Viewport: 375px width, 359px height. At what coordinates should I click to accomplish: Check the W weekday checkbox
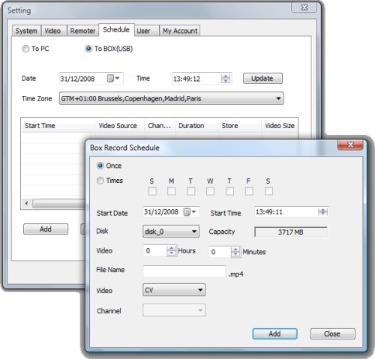coord(210,191)
